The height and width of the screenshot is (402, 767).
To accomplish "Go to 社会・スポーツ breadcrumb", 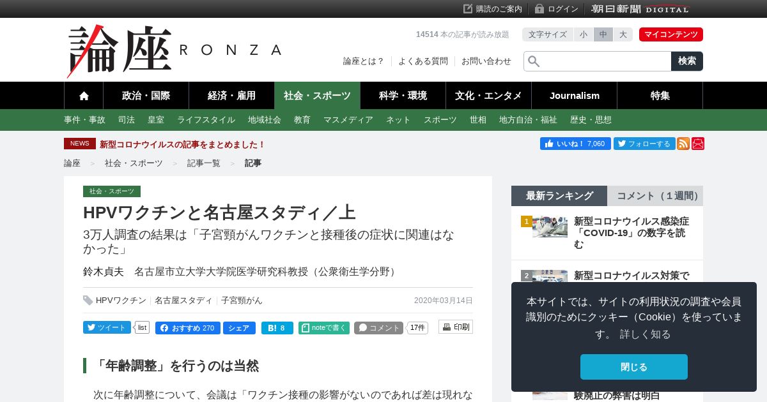I will coord(134,163).
